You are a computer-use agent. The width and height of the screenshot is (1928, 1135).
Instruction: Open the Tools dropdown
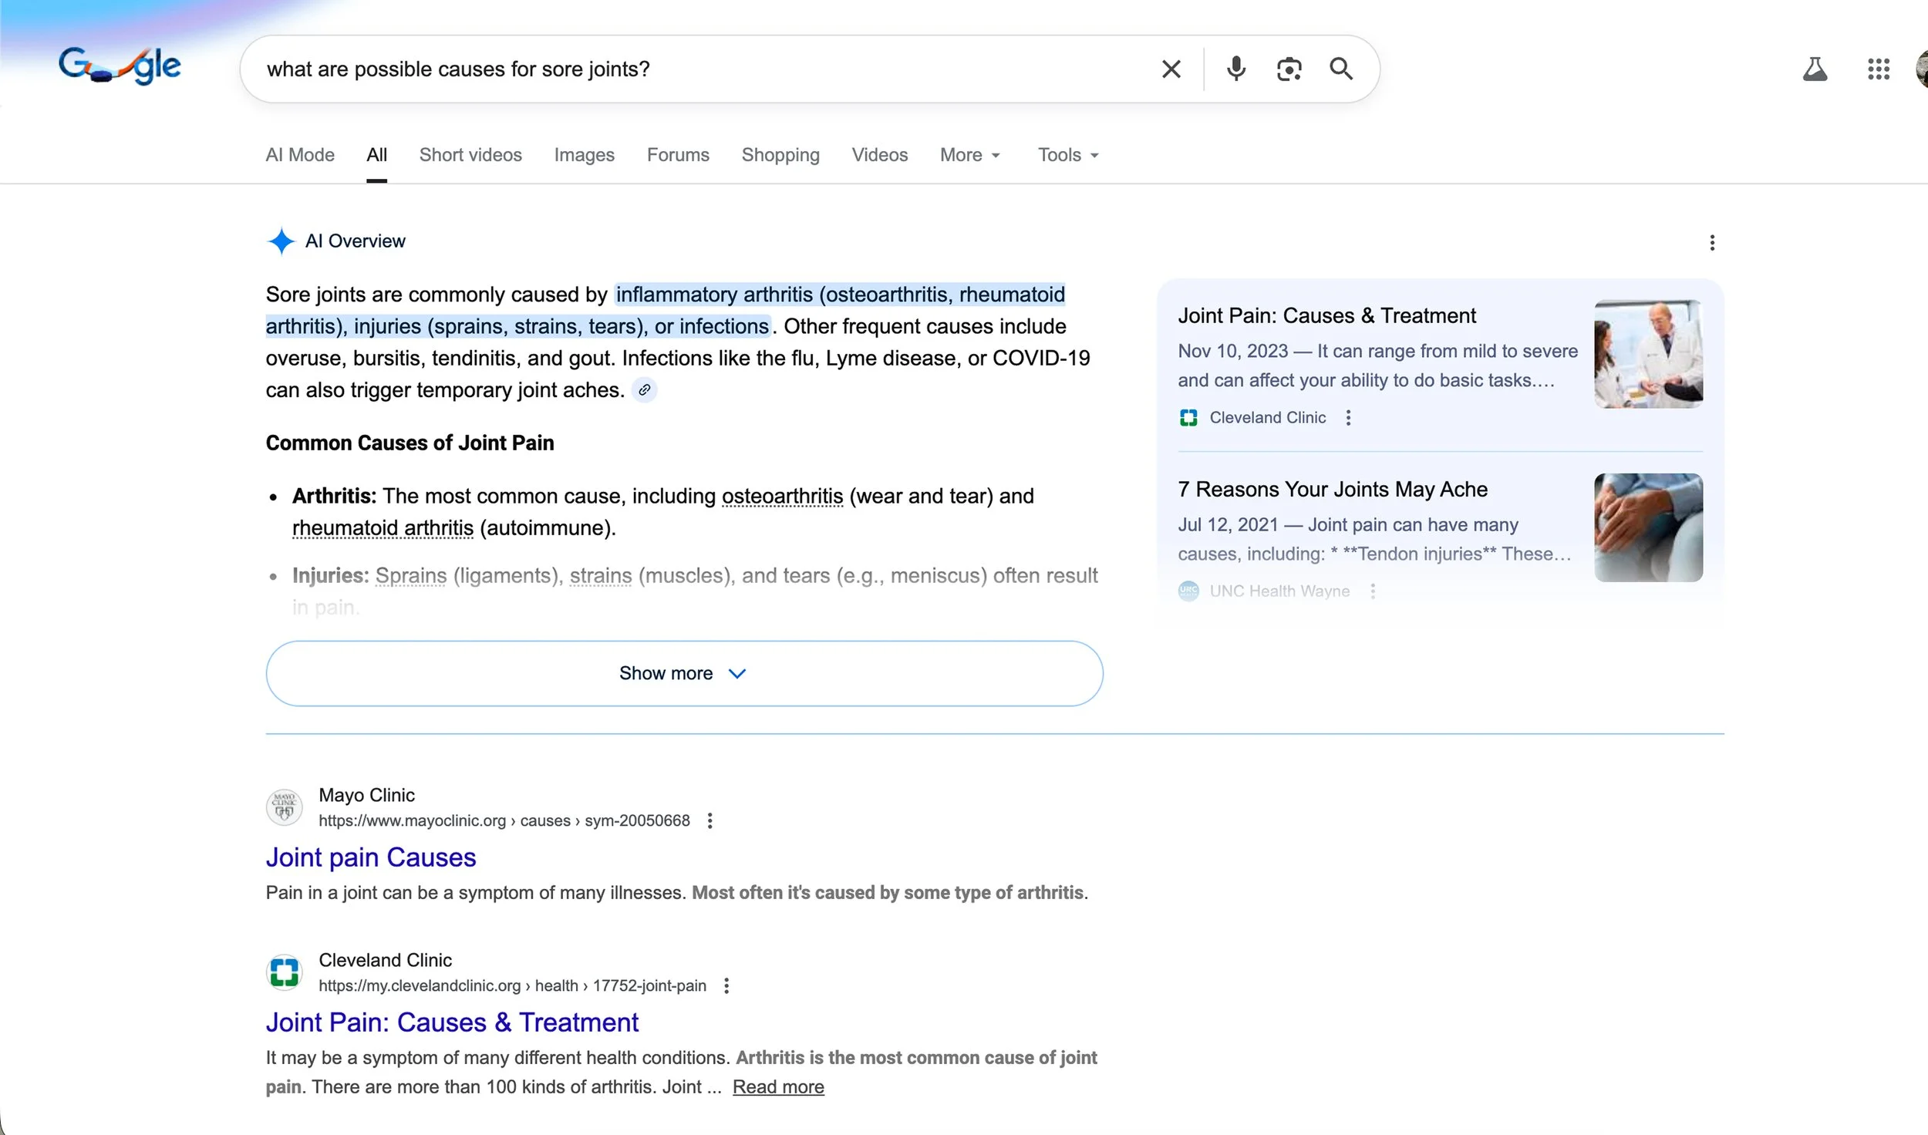[x=1067, y=155]
